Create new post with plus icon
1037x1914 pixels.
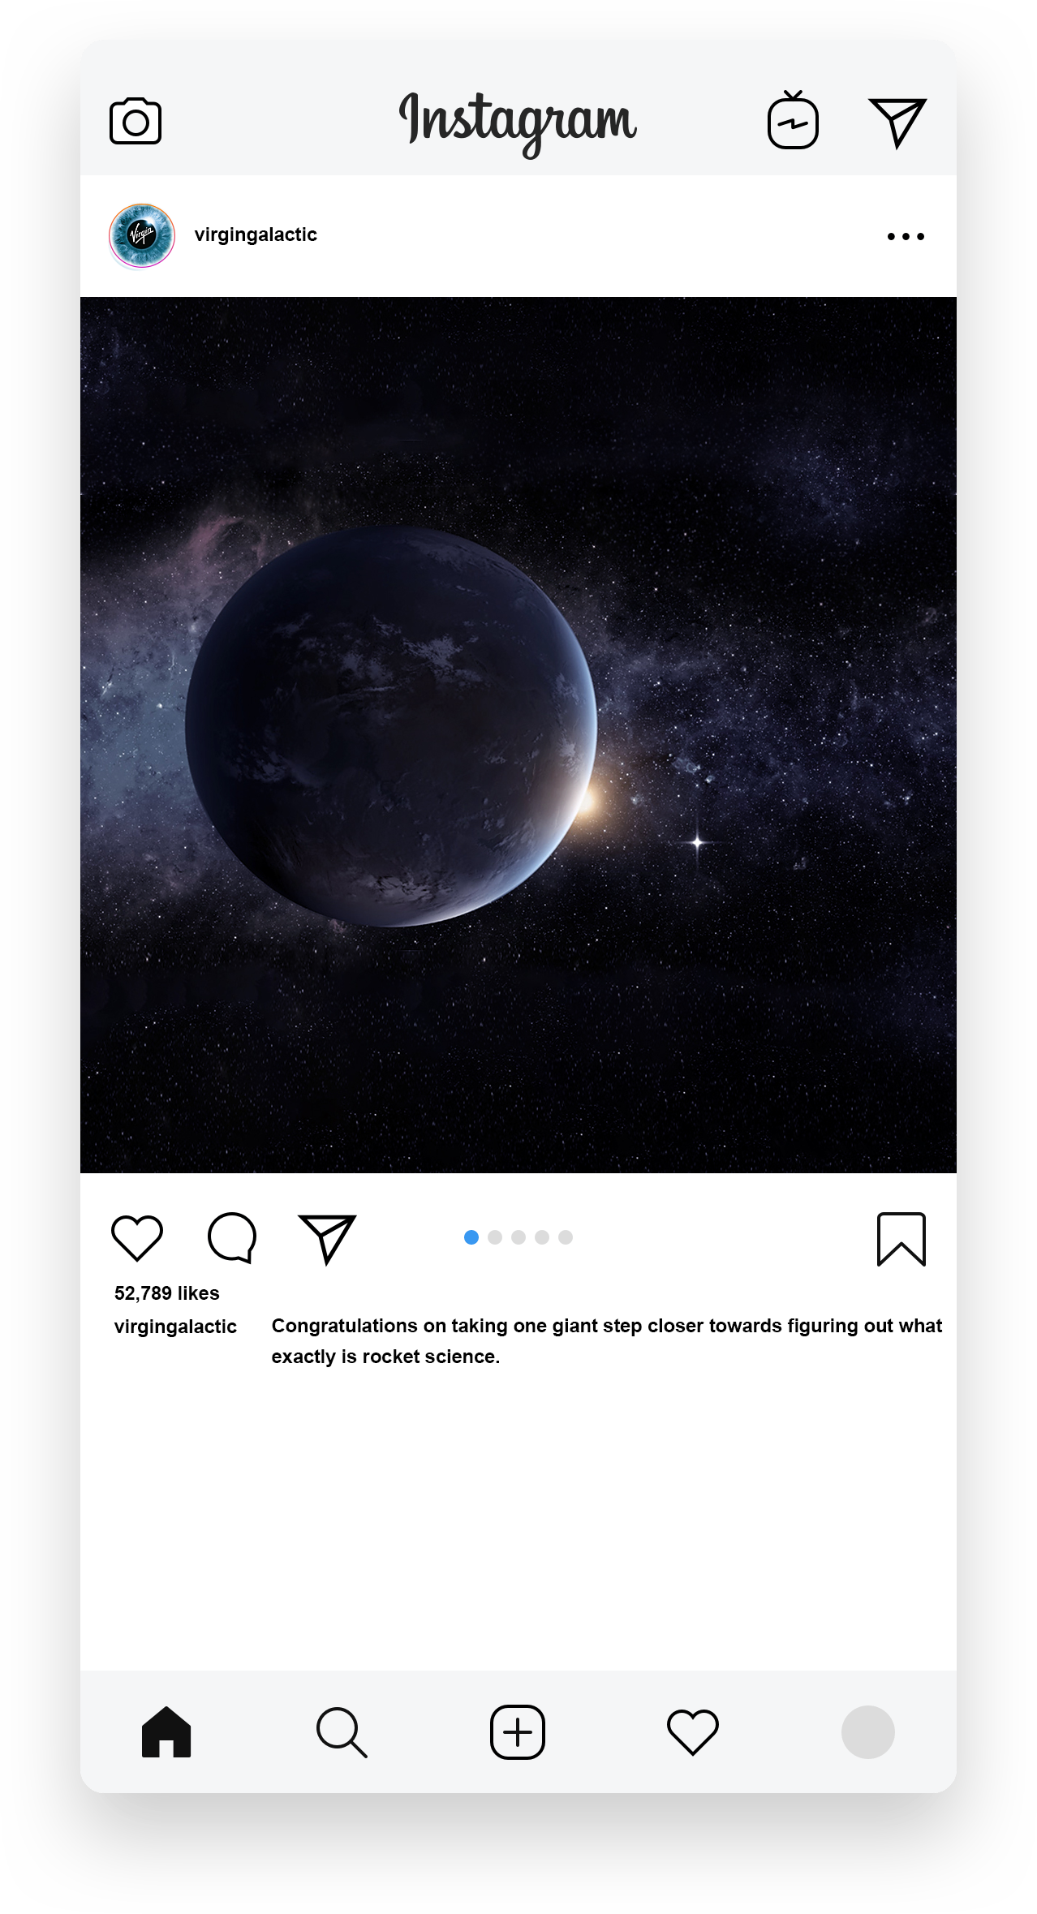(x=518, y=1732)
